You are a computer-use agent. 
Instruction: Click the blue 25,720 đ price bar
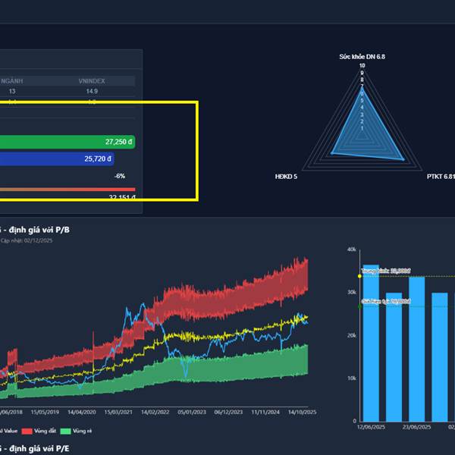pos(57,158)
